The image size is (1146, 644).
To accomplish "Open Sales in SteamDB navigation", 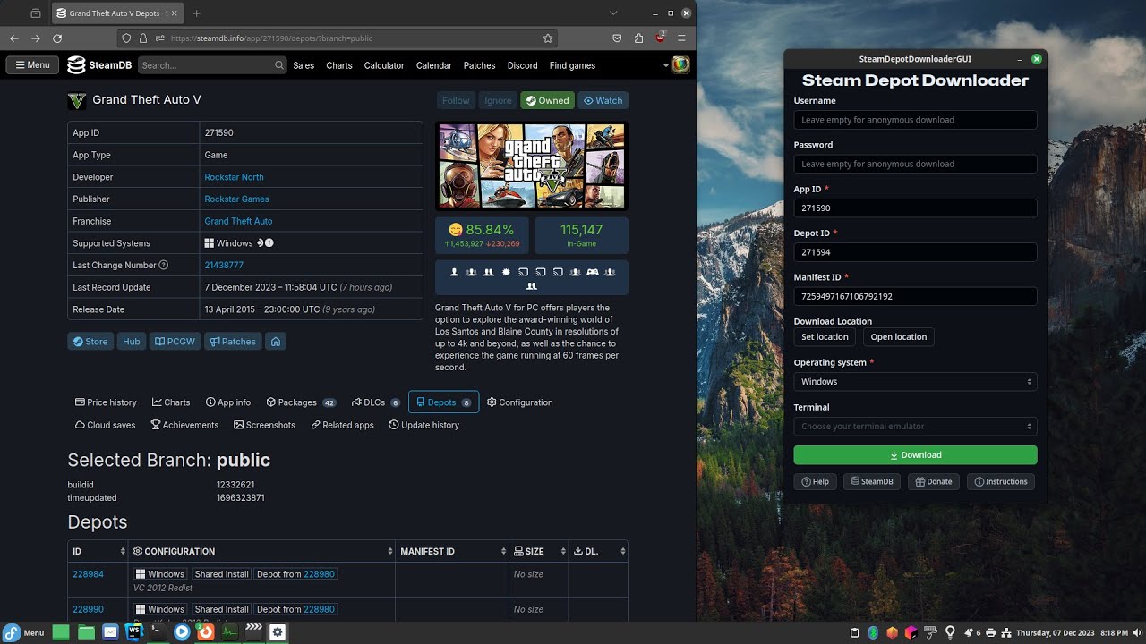I will pyautogui.click(x=304, y=65).
